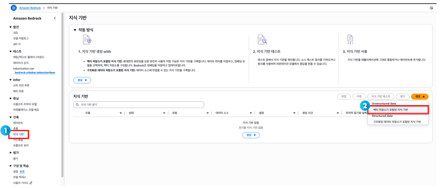Collapse the 작동 방식 section
The image size is (441, 188).
[x=75, y=30]
